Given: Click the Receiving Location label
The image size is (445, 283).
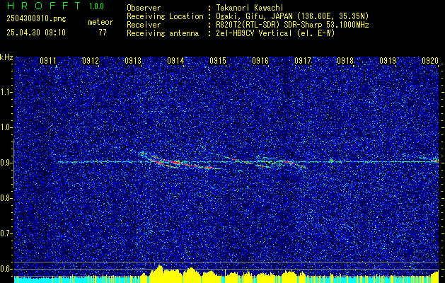Looking at the screenshot, I should click(x=165, y=16).
